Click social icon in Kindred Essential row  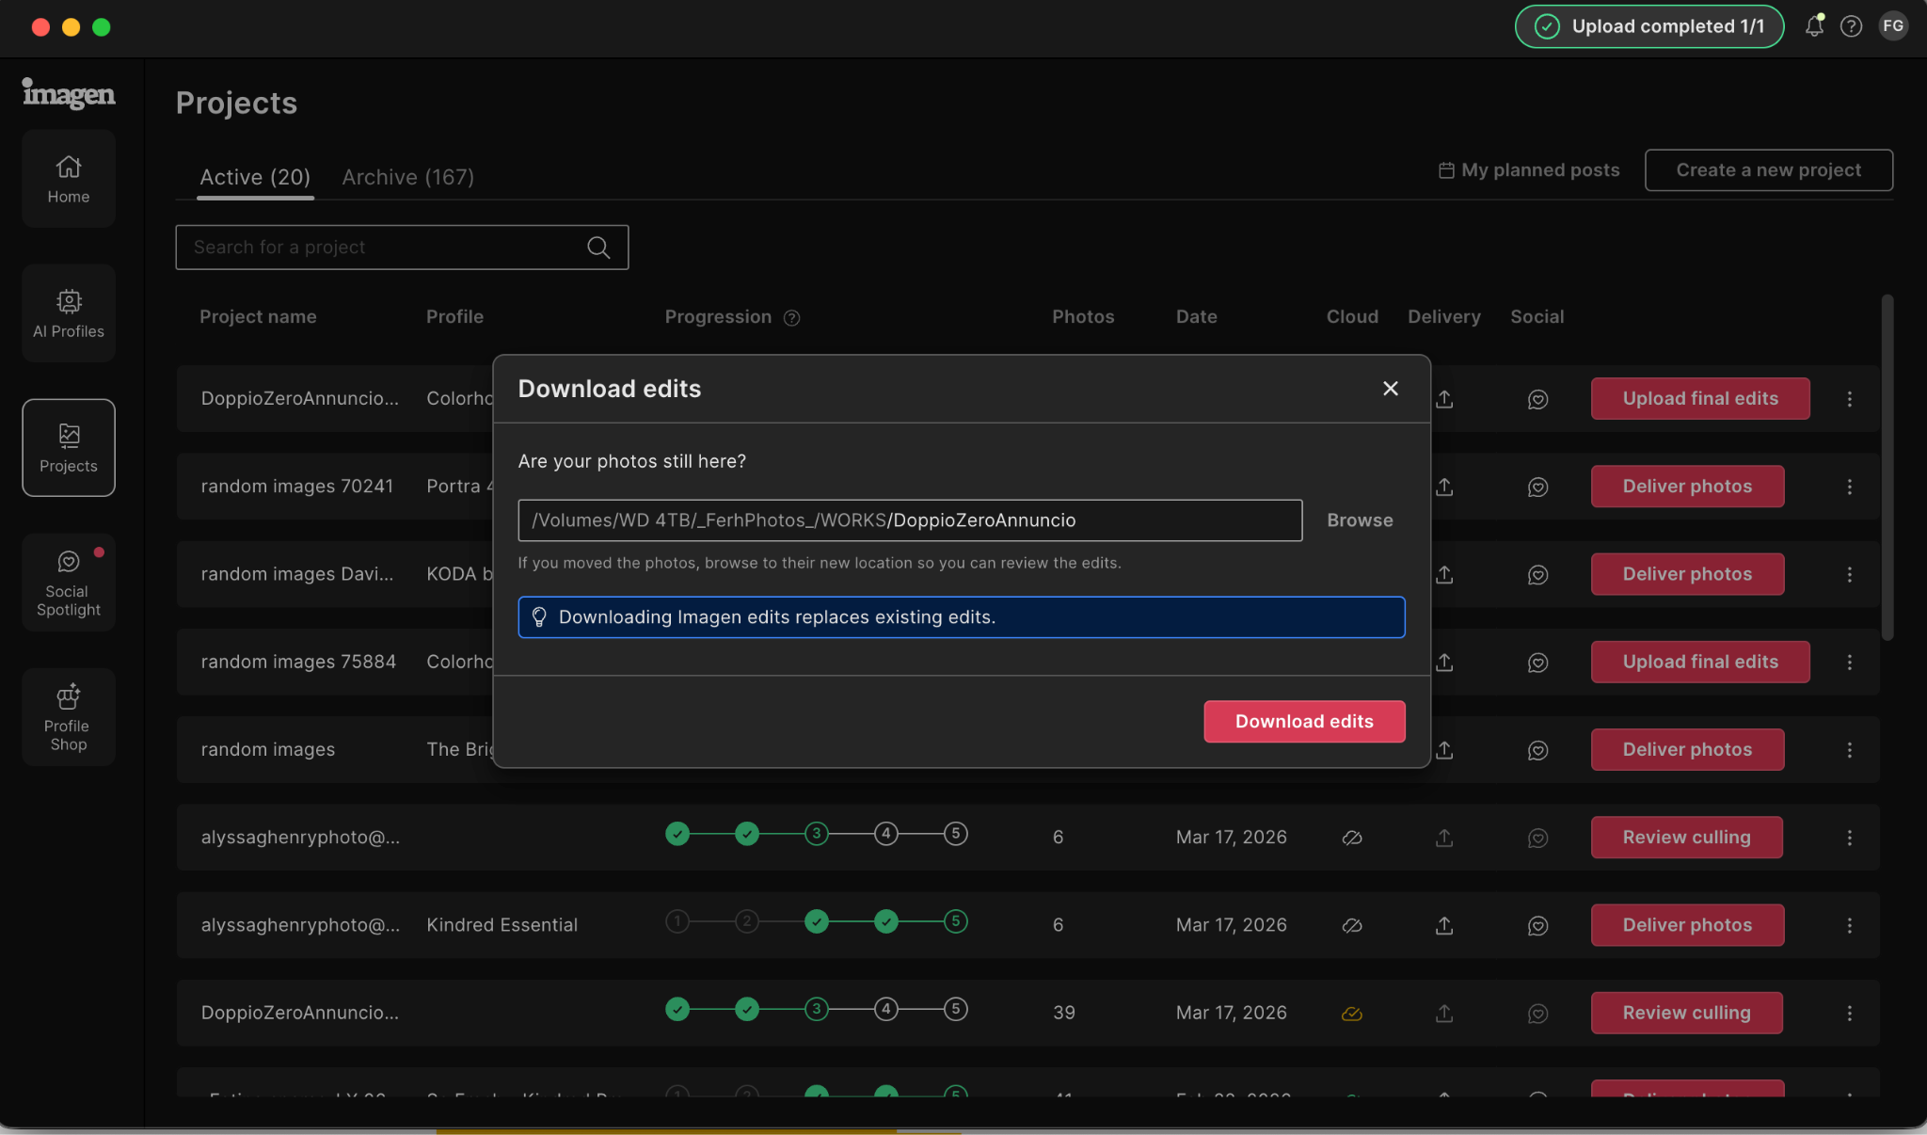click(1537, 926)
